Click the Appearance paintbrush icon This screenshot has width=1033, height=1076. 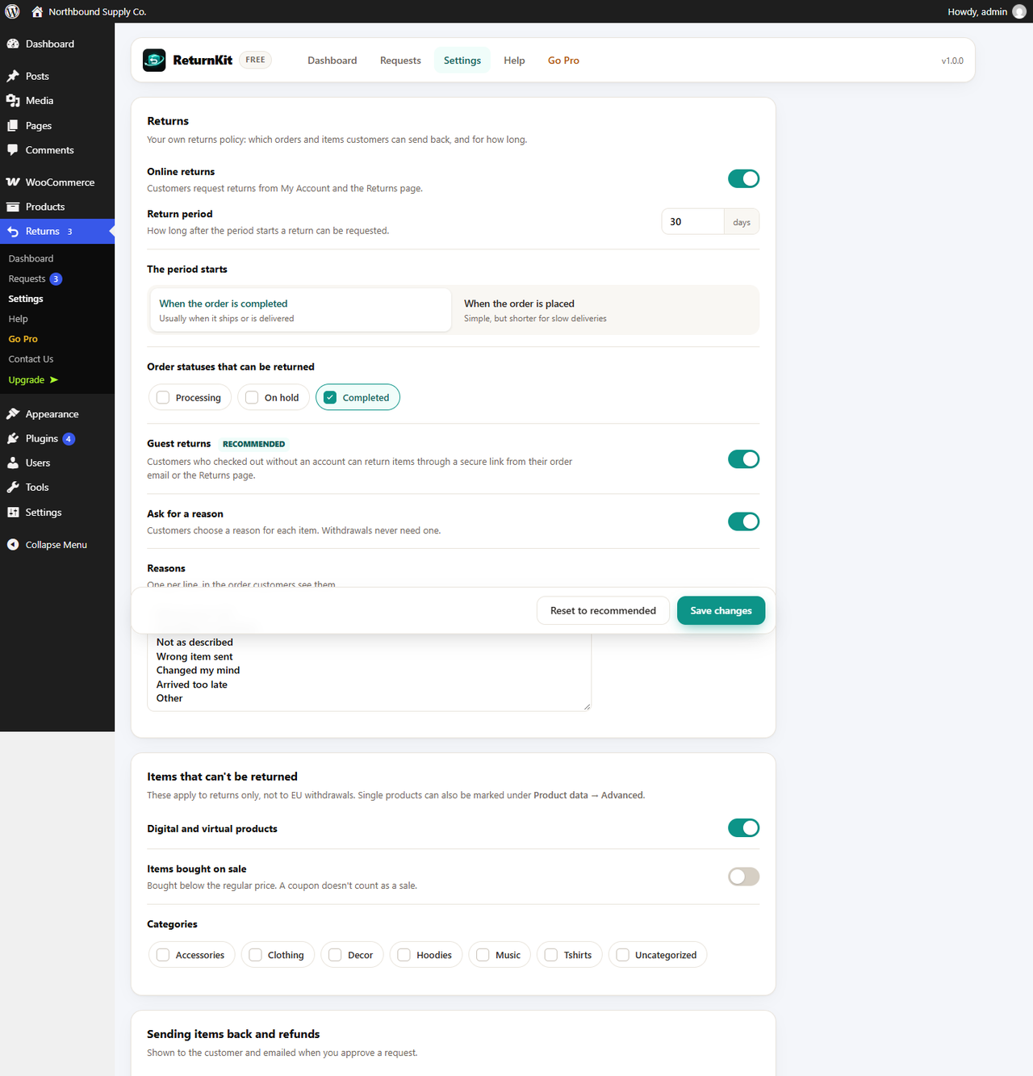[13, 414]
